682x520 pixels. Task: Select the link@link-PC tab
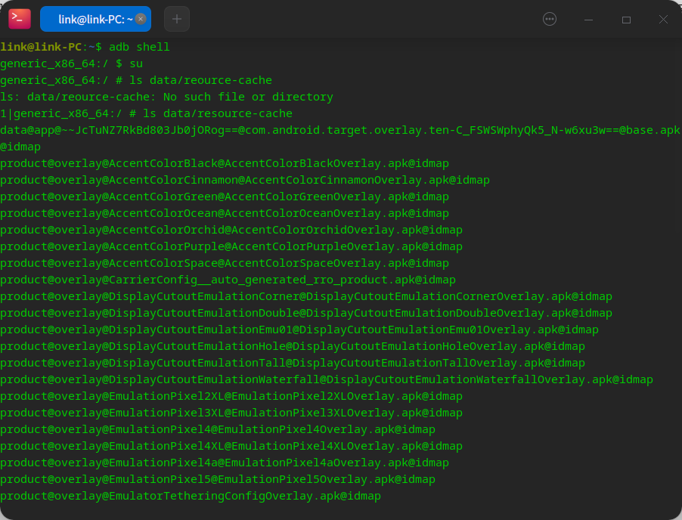click(95, 19)
